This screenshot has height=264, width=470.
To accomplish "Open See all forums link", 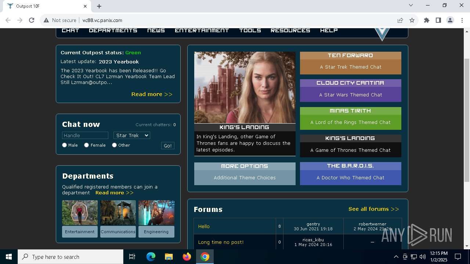I will (x=373, y=209).
